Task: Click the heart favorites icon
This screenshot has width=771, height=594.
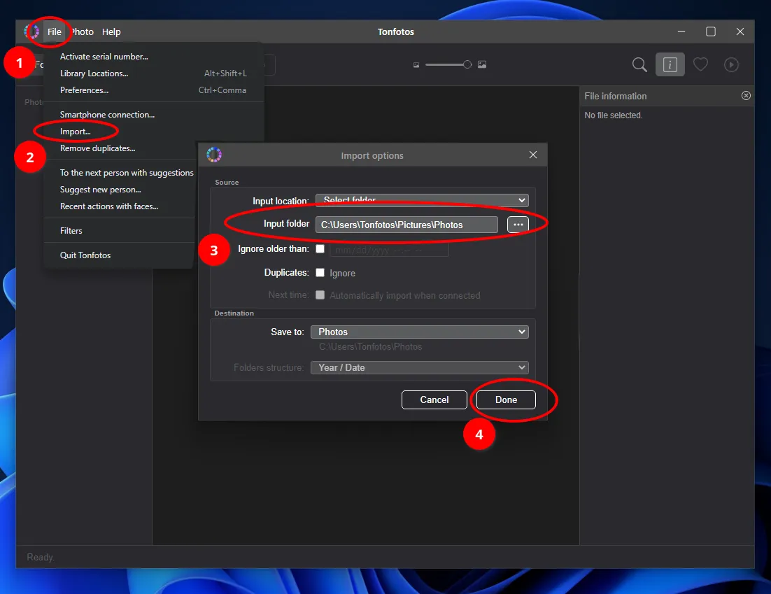Action: click(x=700, y=64)
